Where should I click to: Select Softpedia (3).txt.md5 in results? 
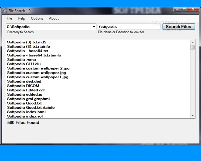[x=27, y=42]
